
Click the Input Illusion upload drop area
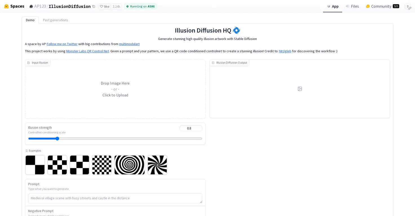(115, 89)
